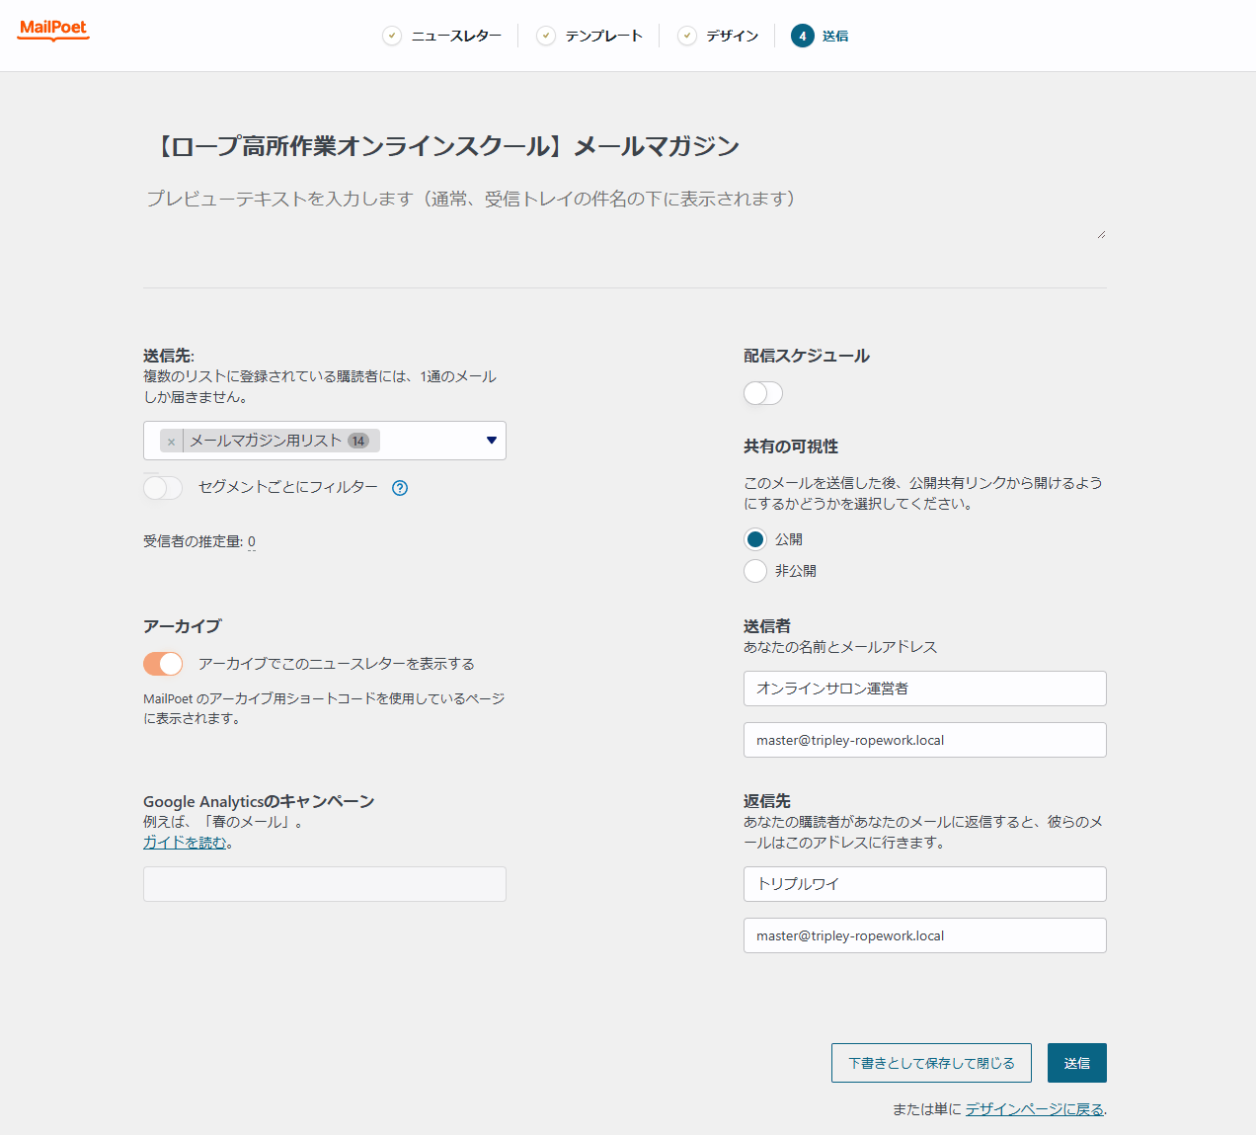Open the ガイドを読む link
The width and height of the screenshot is (1256, 1135).
(185, 843)
